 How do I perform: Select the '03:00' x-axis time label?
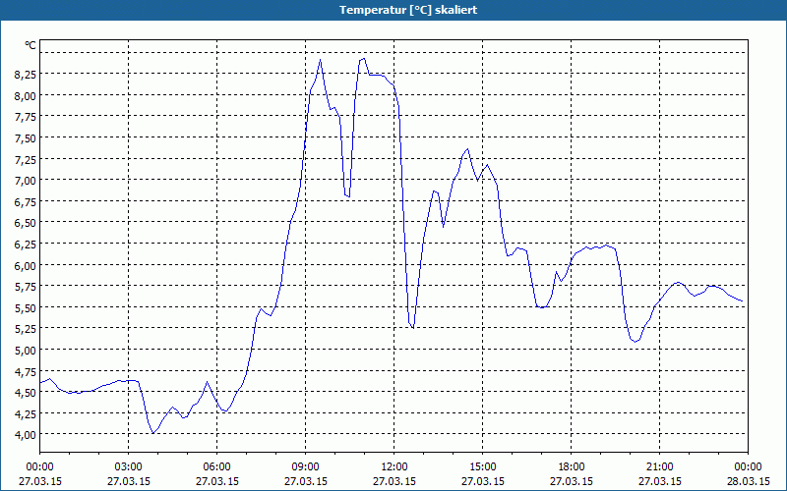point(129,467)
